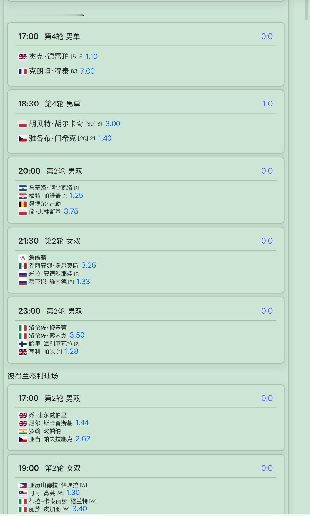Click the Finnish flag beside 哈里·海利厄瓦拉

click(23, 344)
